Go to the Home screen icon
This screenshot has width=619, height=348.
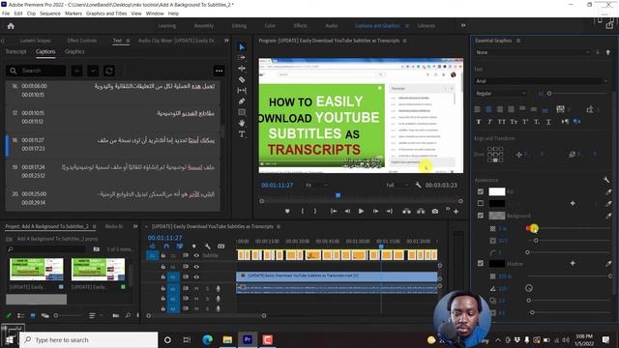pyautogui.click(x=11, y=26)
